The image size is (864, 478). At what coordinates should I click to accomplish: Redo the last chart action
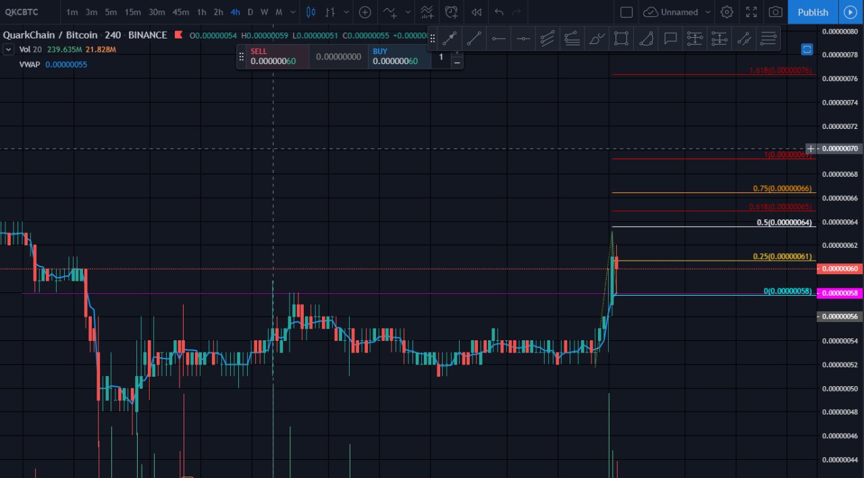point(516,12)
